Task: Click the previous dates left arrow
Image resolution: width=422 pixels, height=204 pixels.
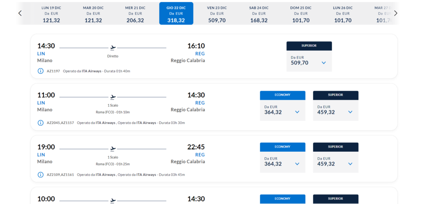Action: [20, 13]
